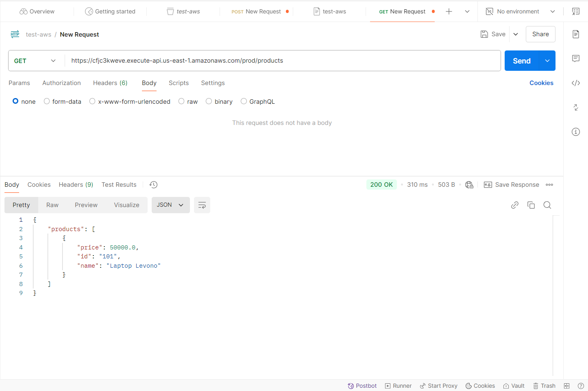Open the Test Results tab

(x=119, y=185)
